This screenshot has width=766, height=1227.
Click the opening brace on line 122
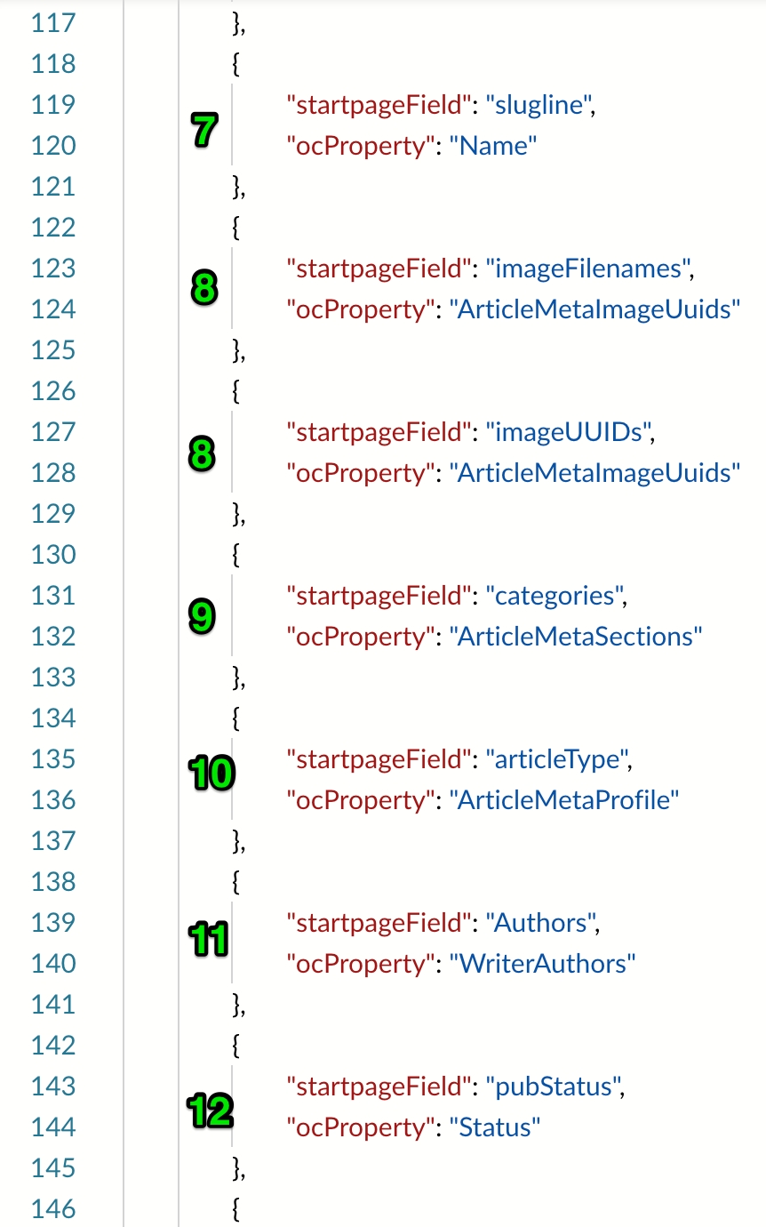(235, 228)
